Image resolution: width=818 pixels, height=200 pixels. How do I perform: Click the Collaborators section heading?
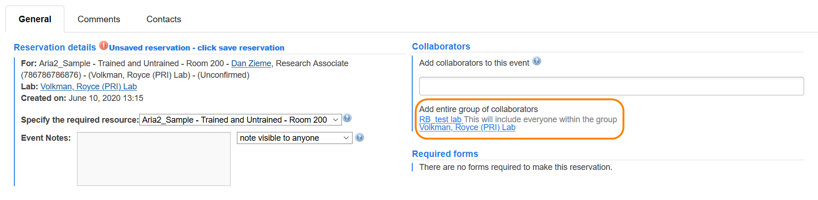(x=441, y=47)
